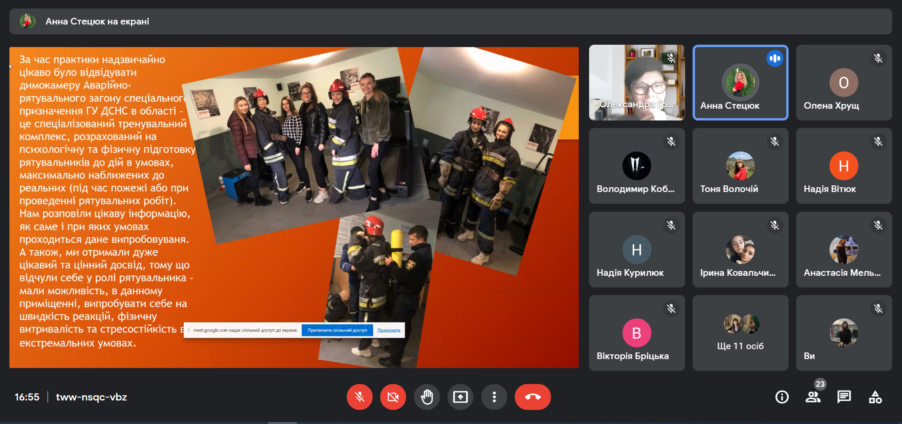Leave the call with red hang-up button
The image size is (902, 424).
(533, 397)
